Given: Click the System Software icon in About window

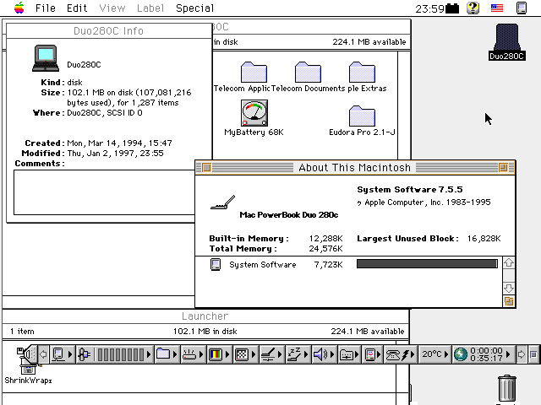Looking at the screenshot, I should (216, 264).
